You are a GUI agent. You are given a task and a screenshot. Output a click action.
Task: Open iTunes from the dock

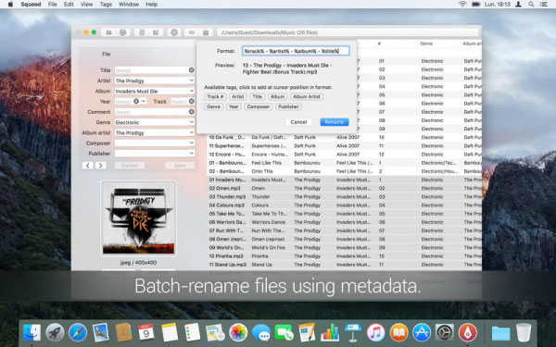(375, 333)
